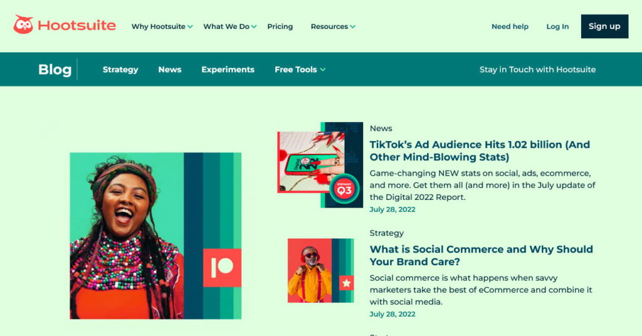Click the Hootsuite owl logo icon
The image size is (642, 336).
(23, 24)
